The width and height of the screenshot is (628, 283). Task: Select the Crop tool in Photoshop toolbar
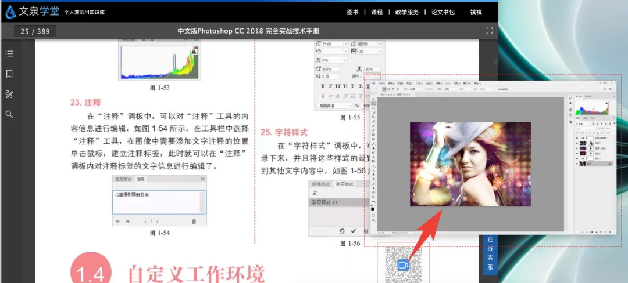click(374, 117)
